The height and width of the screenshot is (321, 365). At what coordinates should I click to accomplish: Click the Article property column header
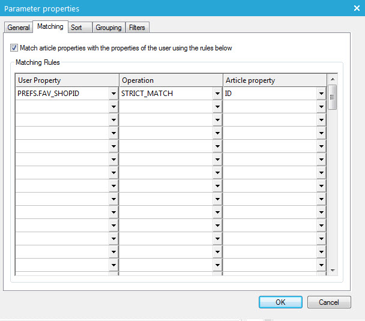(x=274, y=80)
